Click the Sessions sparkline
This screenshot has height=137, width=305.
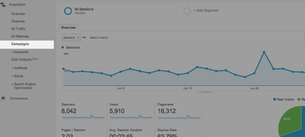pos(83,117)
